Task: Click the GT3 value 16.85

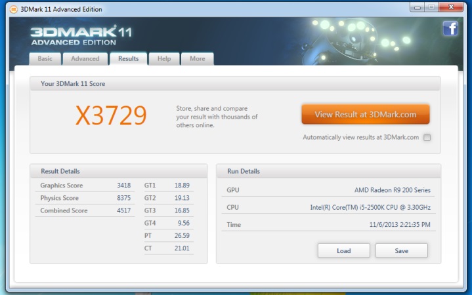Action: coord(182,210)
